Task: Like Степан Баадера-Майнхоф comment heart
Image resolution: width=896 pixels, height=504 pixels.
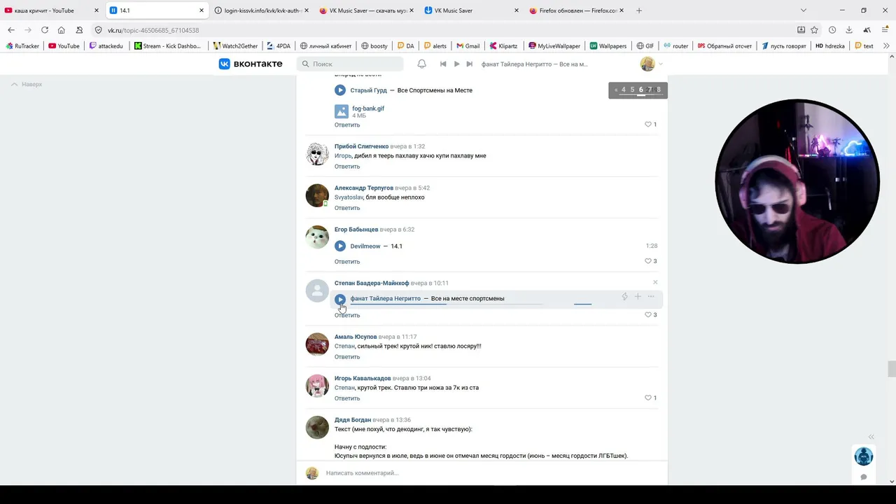Action: point(648,315)
